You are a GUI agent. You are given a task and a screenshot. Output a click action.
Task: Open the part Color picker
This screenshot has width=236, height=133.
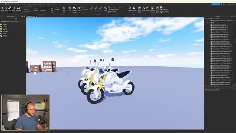click(79, 9)
